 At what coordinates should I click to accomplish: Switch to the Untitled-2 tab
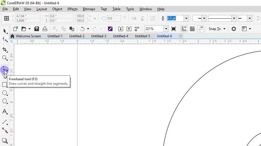click(x=77, y=36)
